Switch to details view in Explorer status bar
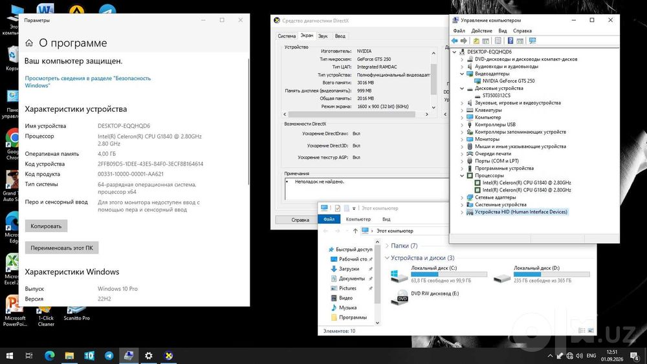This screenshot has height=364, width=647. (582, 330)
